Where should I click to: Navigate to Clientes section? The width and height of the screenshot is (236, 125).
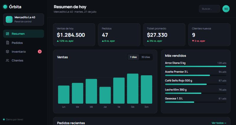[x=24, y=61]
